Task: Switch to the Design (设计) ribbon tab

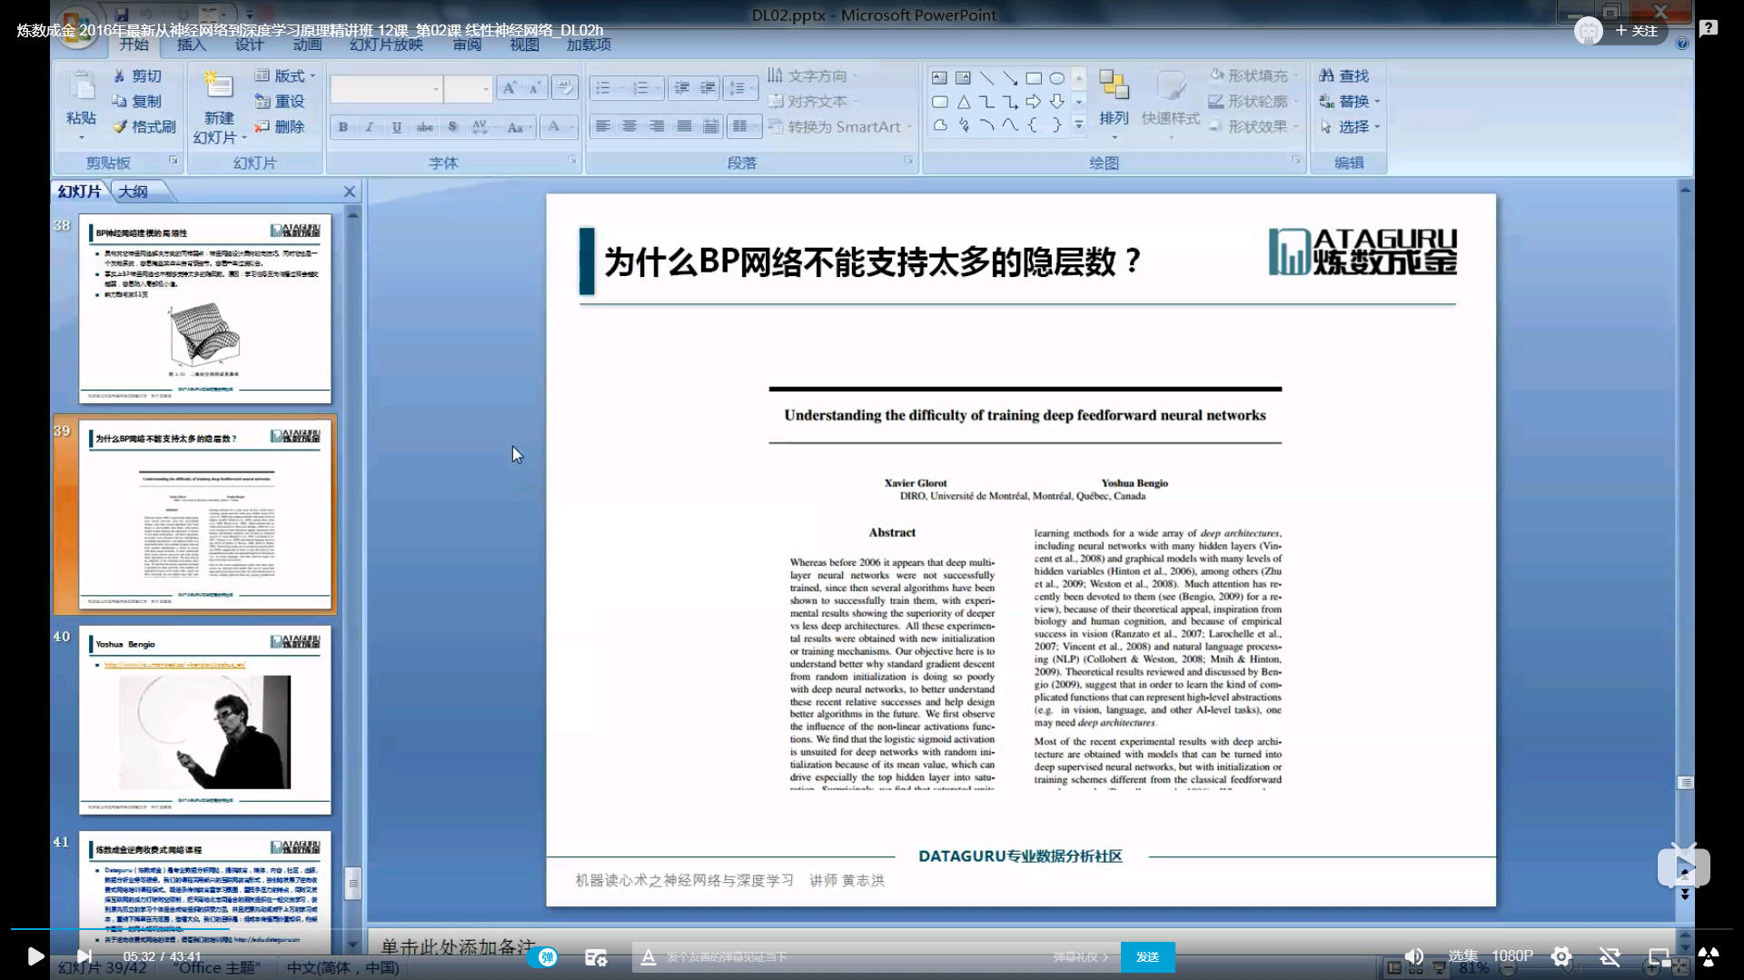Action: (249, 45)
